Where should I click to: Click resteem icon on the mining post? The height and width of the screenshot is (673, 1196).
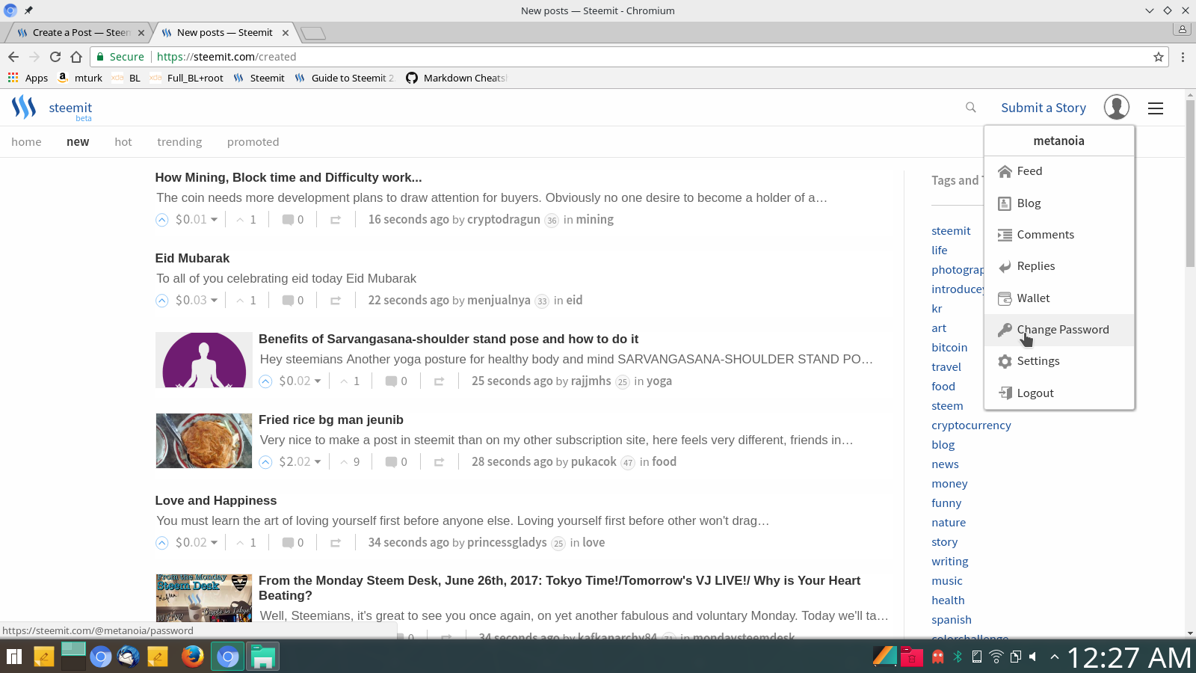point(336,220)
